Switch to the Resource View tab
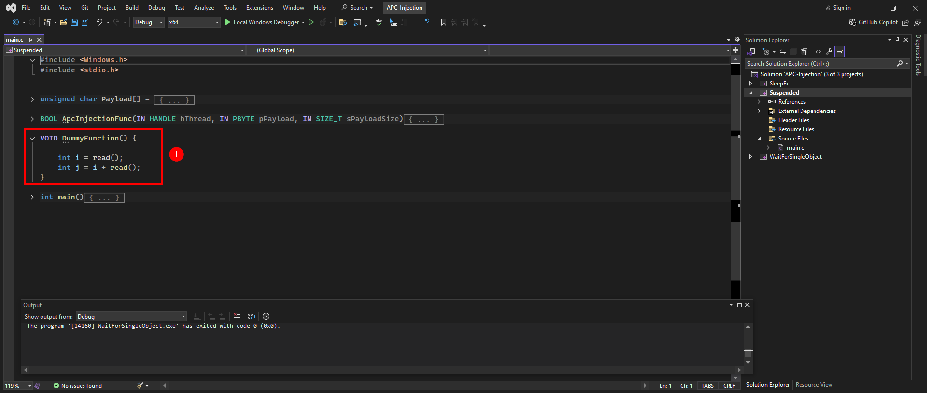 click(814, 385)
